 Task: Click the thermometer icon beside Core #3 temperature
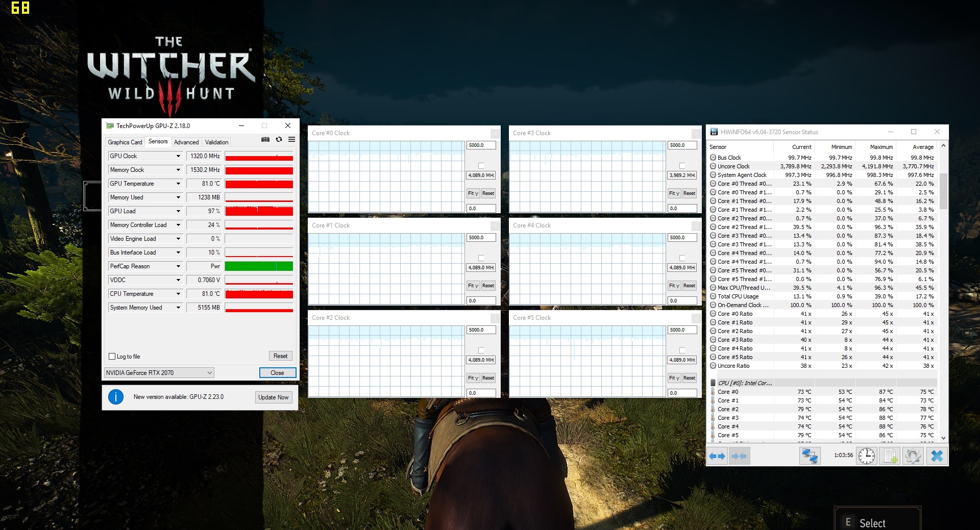[713, 418]
